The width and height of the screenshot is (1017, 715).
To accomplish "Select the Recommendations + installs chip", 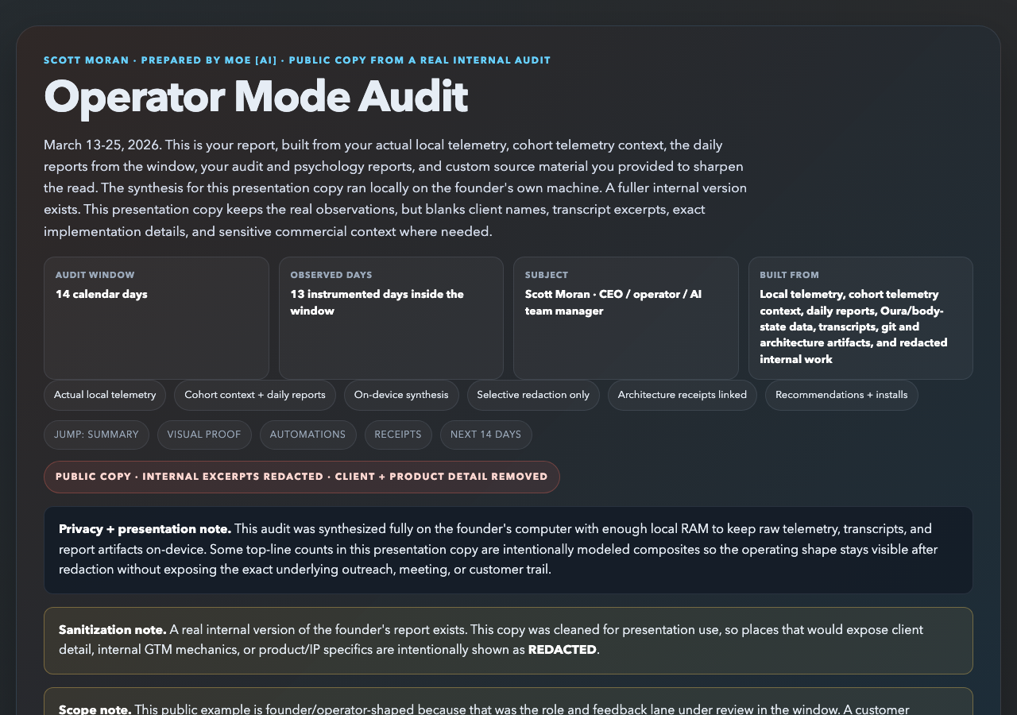I will pos(841,395).
